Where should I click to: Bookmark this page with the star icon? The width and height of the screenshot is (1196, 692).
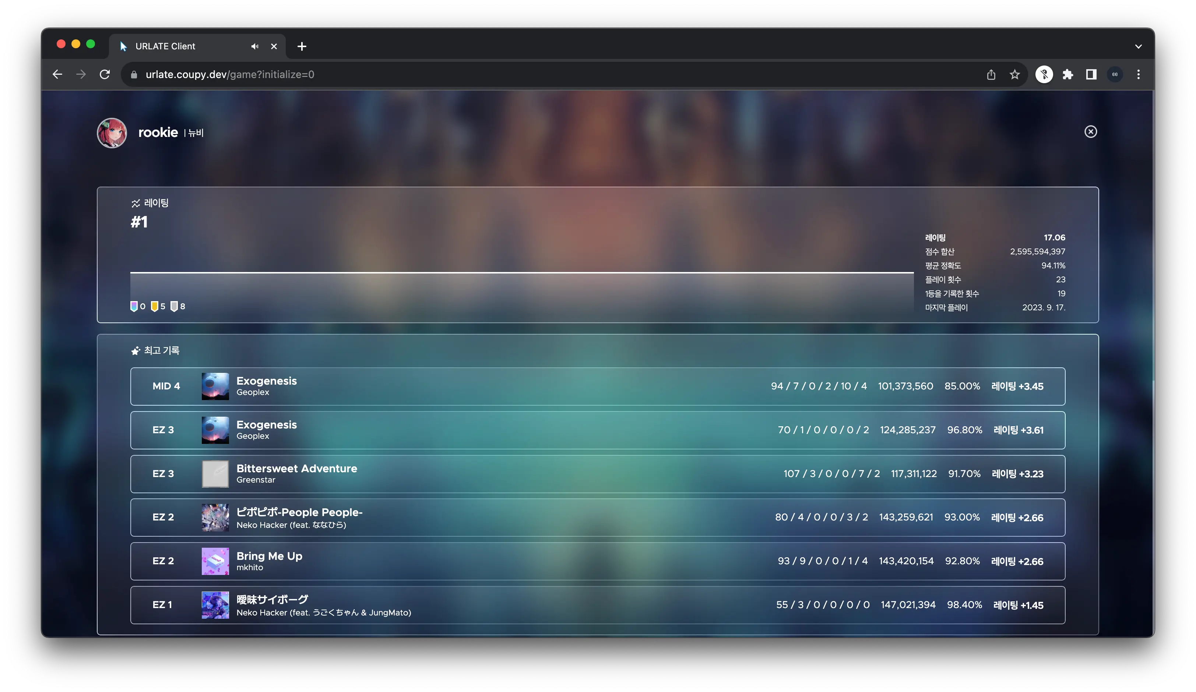(1014, 74)
